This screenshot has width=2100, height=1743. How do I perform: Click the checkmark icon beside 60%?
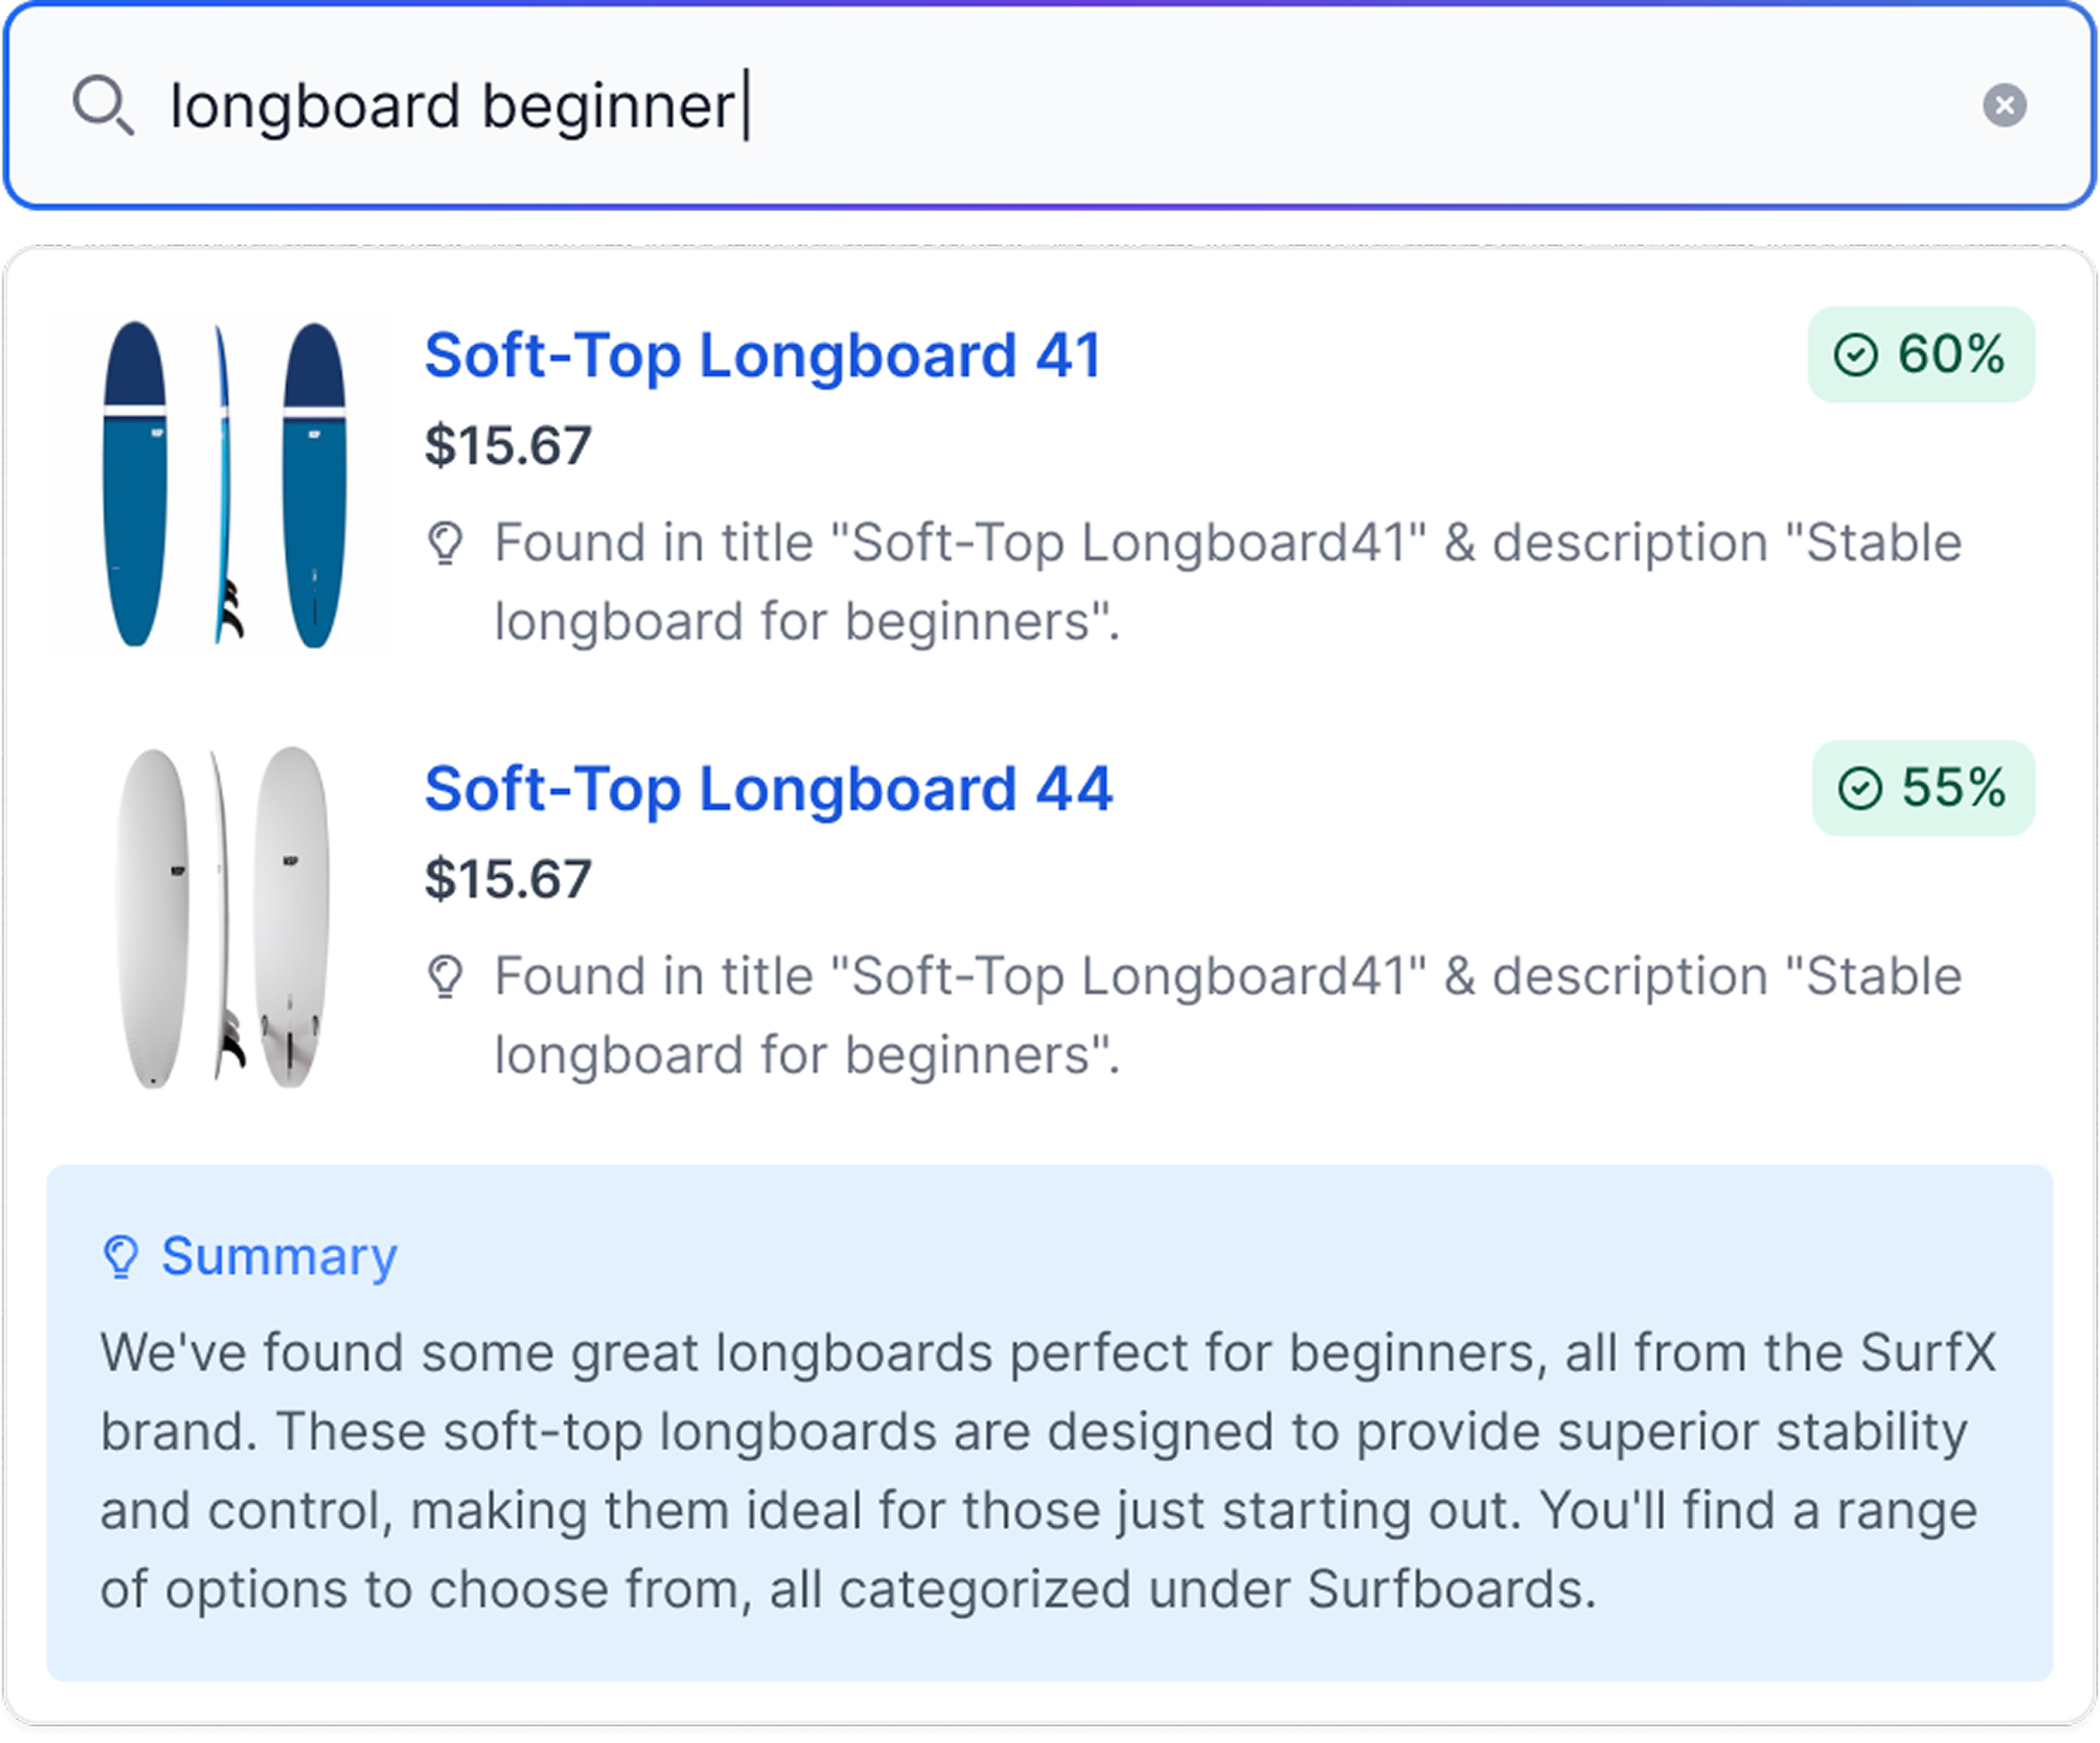click(x=1856, y=354)
